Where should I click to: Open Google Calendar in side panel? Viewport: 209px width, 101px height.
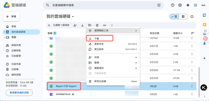[x=204, y=15]
